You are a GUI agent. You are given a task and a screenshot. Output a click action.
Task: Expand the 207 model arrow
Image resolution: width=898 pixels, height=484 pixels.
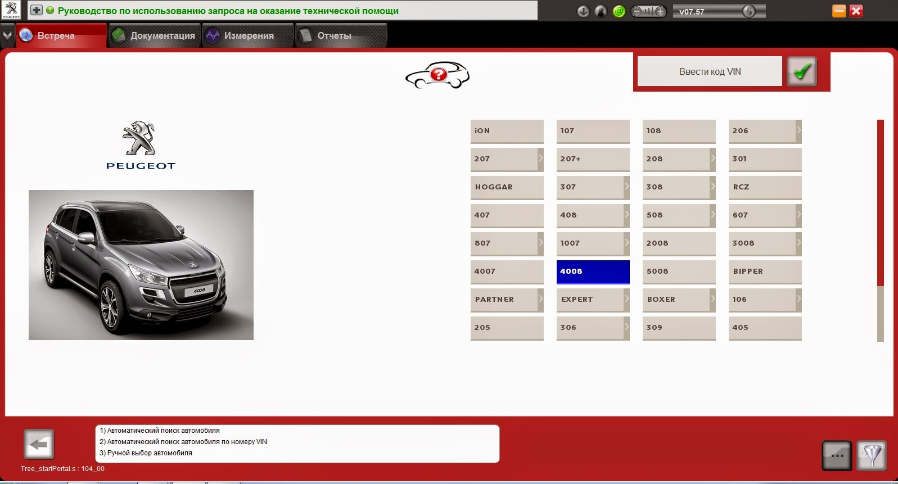tap(540, 159)
